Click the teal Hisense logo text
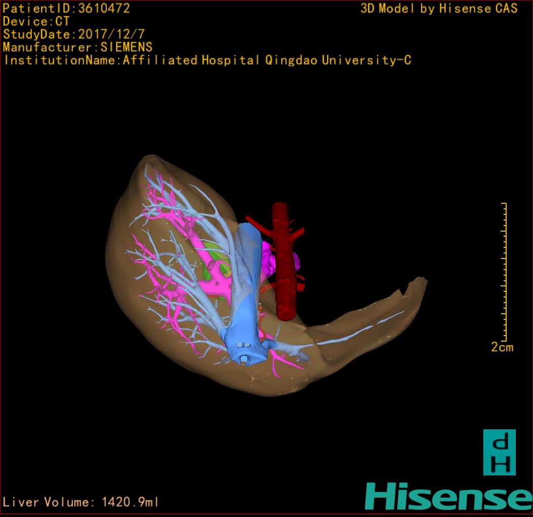Viewport: 533px width, 517px height. pos(448,497)
